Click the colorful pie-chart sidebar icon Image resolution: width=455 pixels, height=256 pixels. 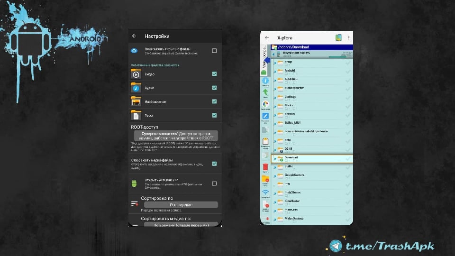(x=265, y=104)
